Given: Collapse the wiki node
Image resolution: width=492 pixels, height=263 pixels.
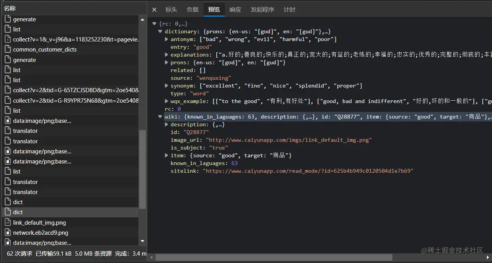Looking at the screenshot, I should (x=161, y=117).
